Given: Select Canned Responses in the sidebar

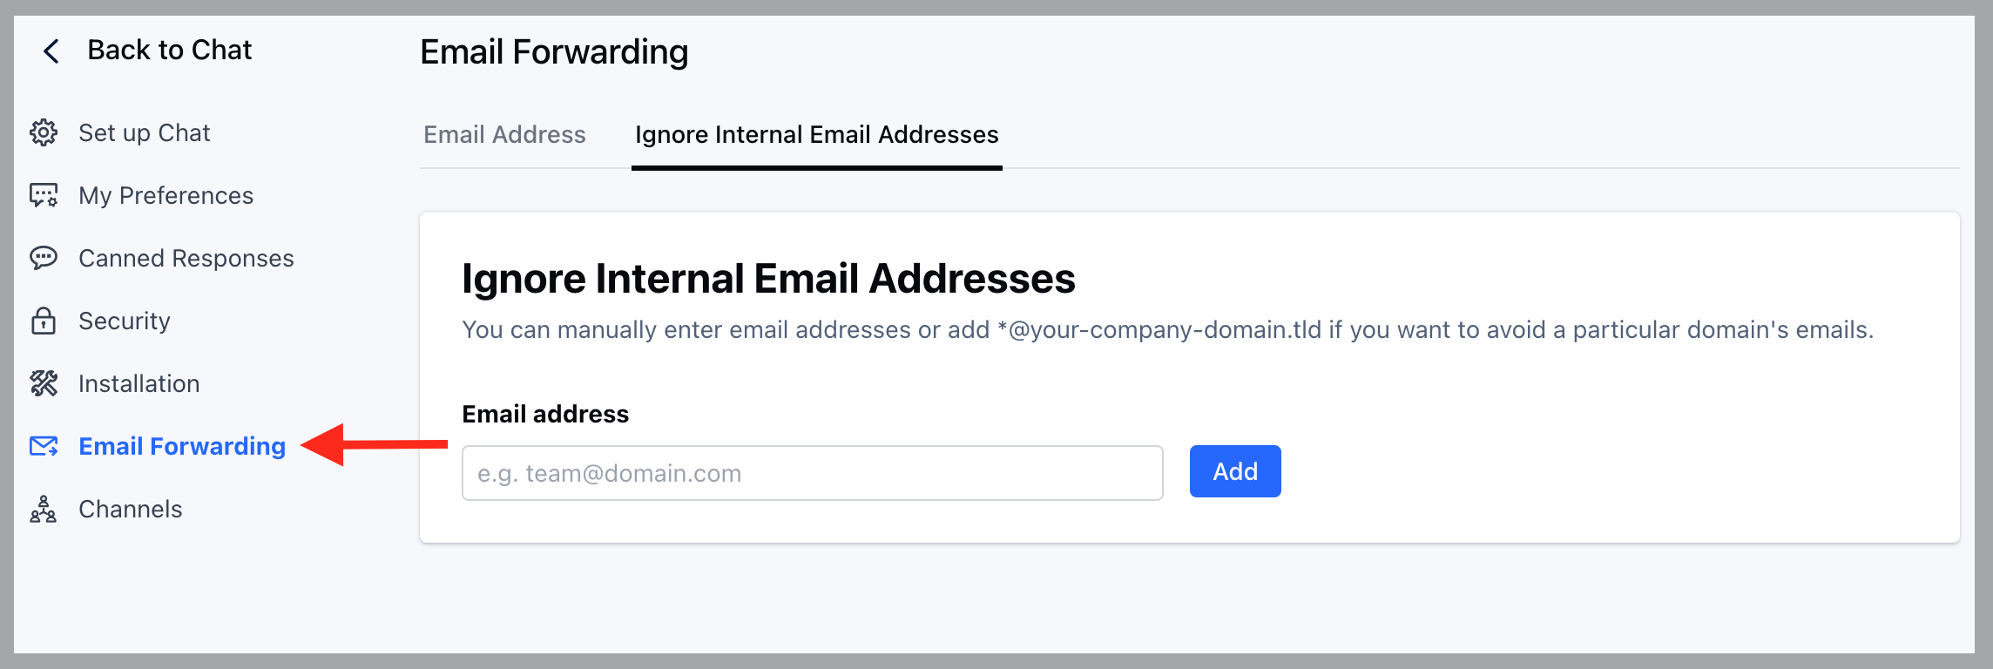Looking at the screenshot, I should pos(186,258).
